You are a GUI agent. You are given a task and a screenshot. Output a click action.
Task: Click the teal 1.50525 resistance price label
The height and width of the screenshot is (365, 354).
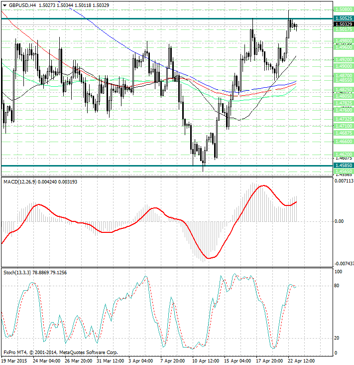click(x=344, y=18)
